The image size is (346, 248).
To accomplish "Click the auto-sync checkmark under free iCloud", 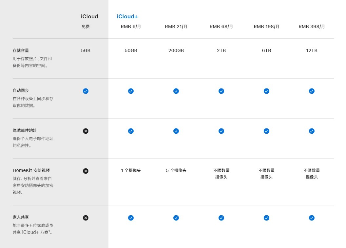I will pos(86,91).
